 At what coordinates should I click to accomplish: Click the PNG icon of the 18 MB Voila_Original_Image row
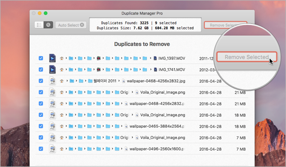(x=52, y=115)
